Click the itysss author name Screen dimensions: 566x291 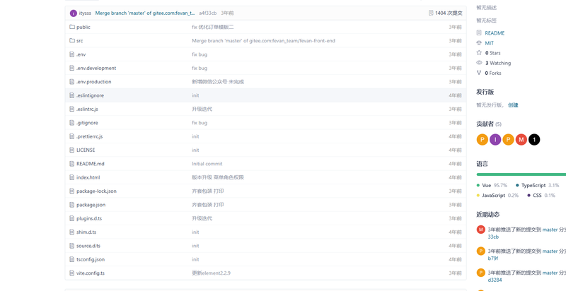coord(86,13)
